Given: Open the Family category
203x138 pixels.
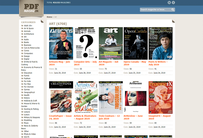Looking at the screenshot, I should coord(27,76).
